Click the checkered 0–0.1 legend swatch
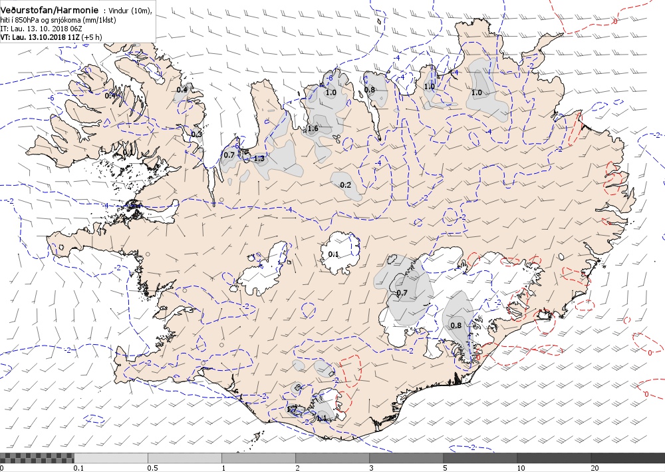The height and width of the screenshot is (472, 665). pos(37,457)
